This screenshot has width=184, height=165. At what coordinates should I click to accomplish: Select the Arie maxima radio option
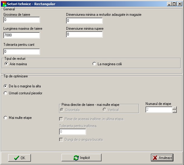point(6,64)
